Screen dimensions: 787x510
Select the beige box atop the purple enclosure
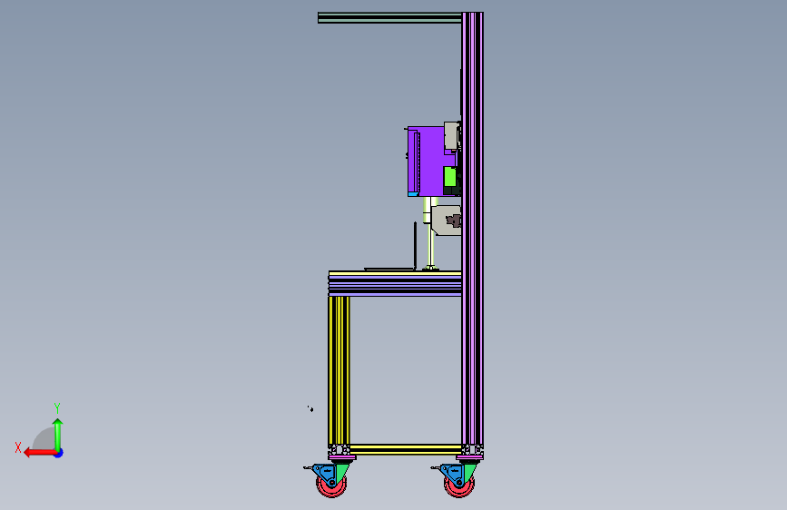pyautogui.click(x=452, y=135)
